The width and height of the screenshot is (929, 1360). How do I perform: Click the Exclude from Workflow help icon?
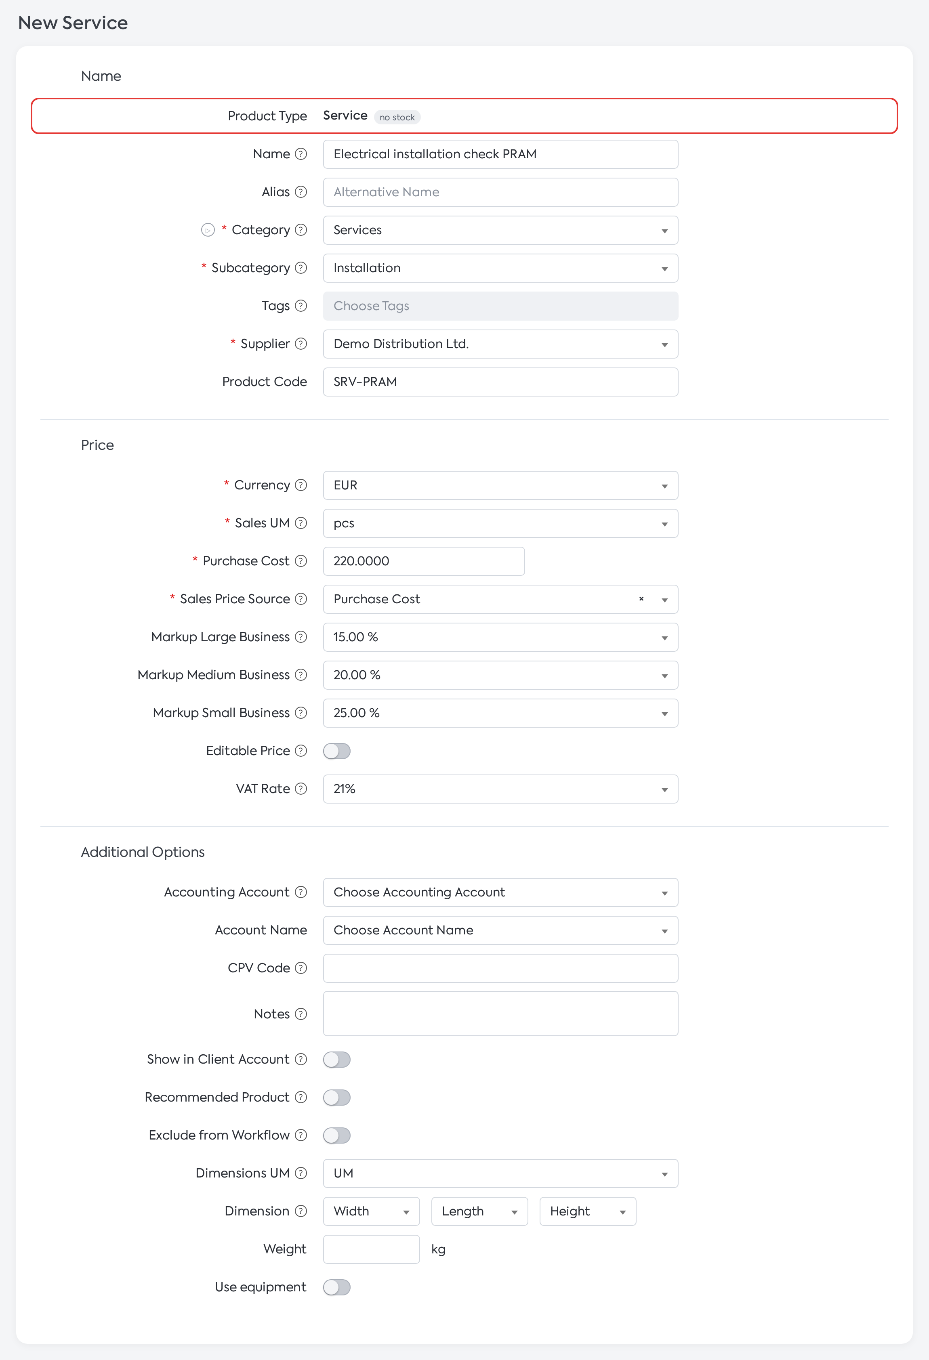click(301, 1136)
